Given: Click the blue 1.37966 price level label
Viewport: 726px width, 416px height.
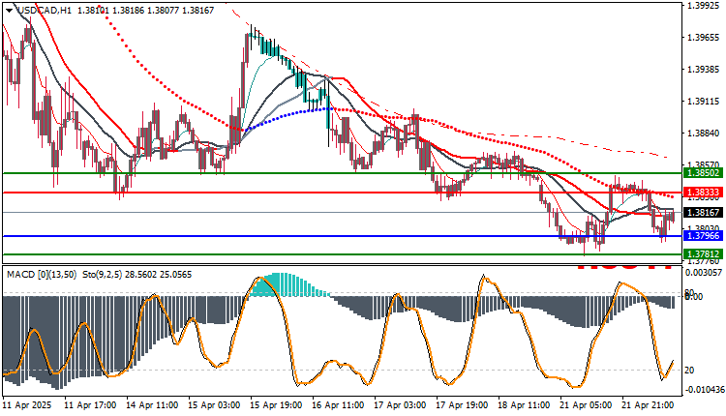Looking at the screenshot, I should (704, 236).
